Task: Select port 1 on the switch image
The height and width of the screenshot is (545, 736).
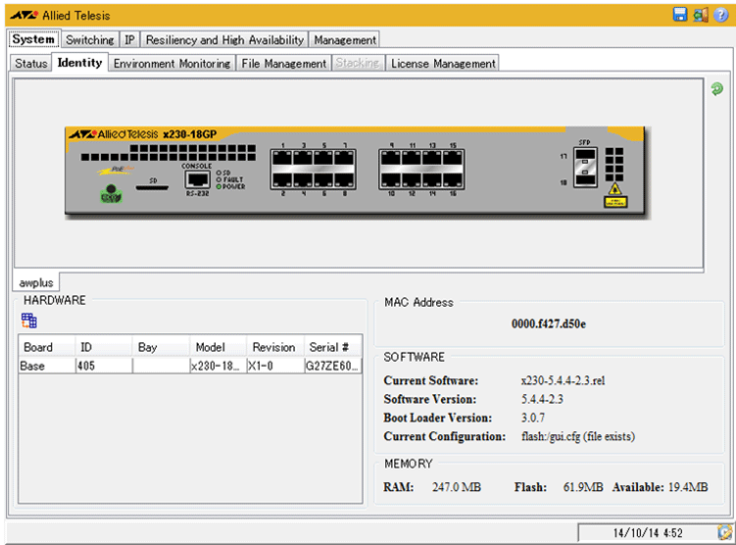Action: coord(282,158)
